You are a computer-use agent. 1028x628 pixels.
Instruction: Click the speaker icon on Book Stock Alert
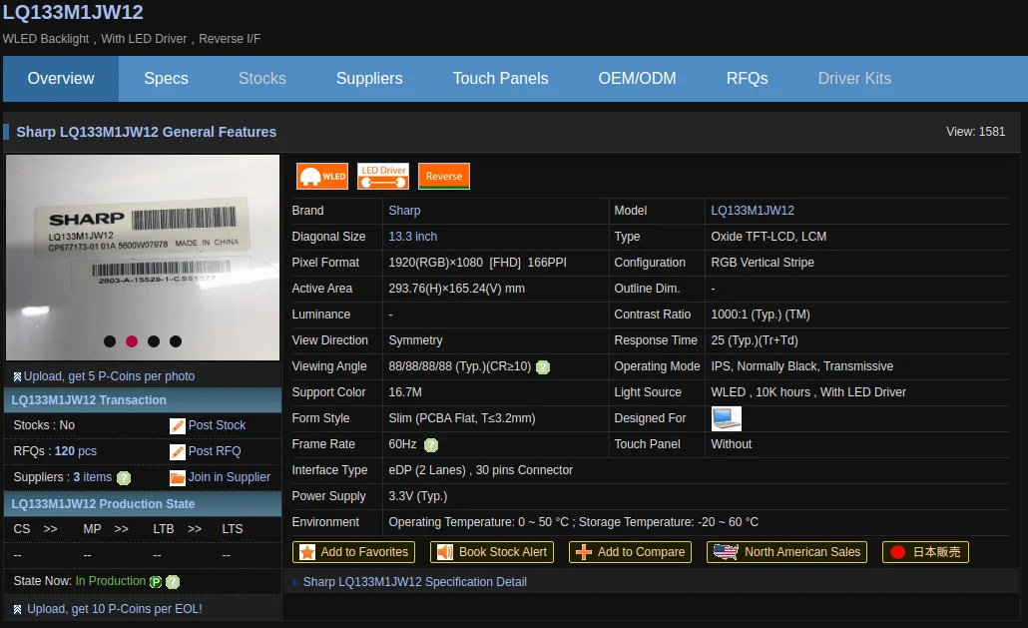click(445, 552)
